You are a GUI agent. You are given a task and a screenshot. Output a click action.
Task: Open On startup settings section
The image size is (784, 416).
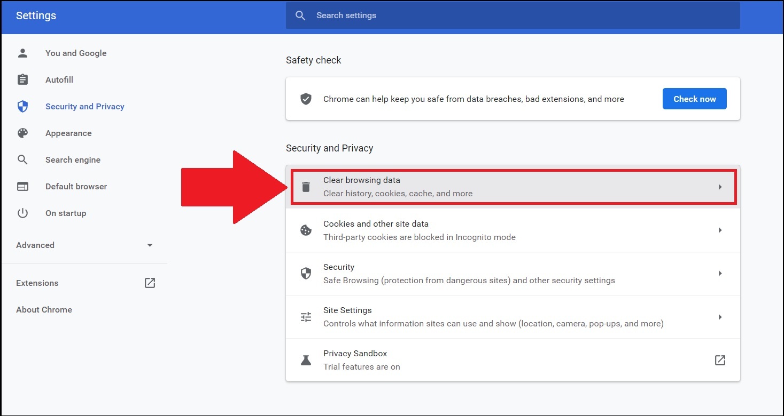pyautogui.click(x=66, y=213)
